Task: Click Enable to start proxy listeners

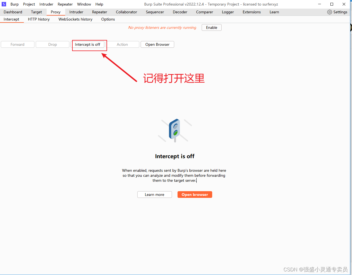Action: tap(212, 27)
